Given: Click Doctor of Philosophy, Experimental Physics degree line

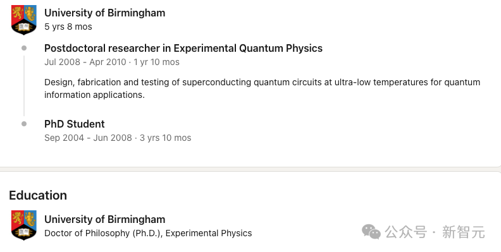Looking at the screenshot, I should pos(148,233).
